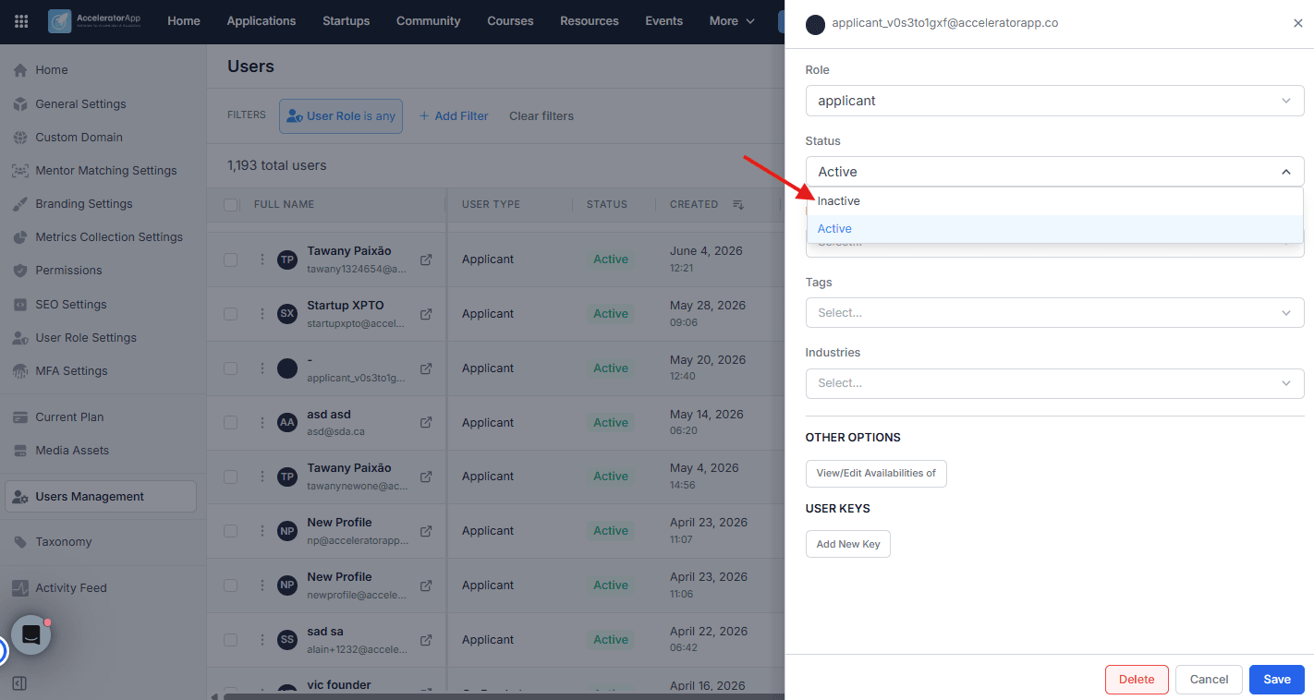Open Activity Feed in sidebar

click(71, 588)
